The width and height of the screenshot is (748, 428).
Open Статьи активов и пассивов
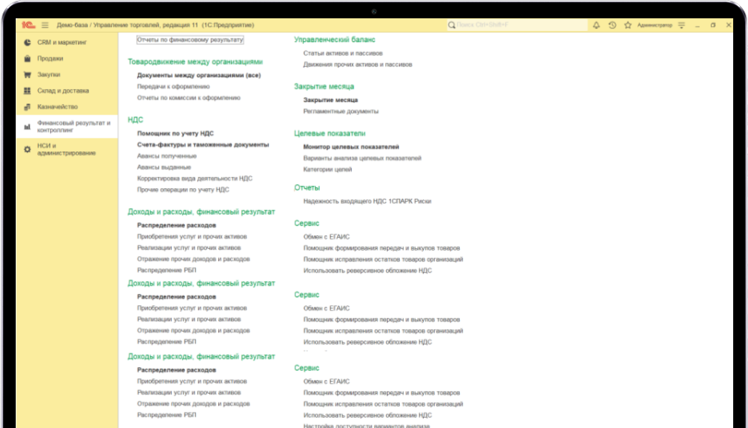point(343,53)
